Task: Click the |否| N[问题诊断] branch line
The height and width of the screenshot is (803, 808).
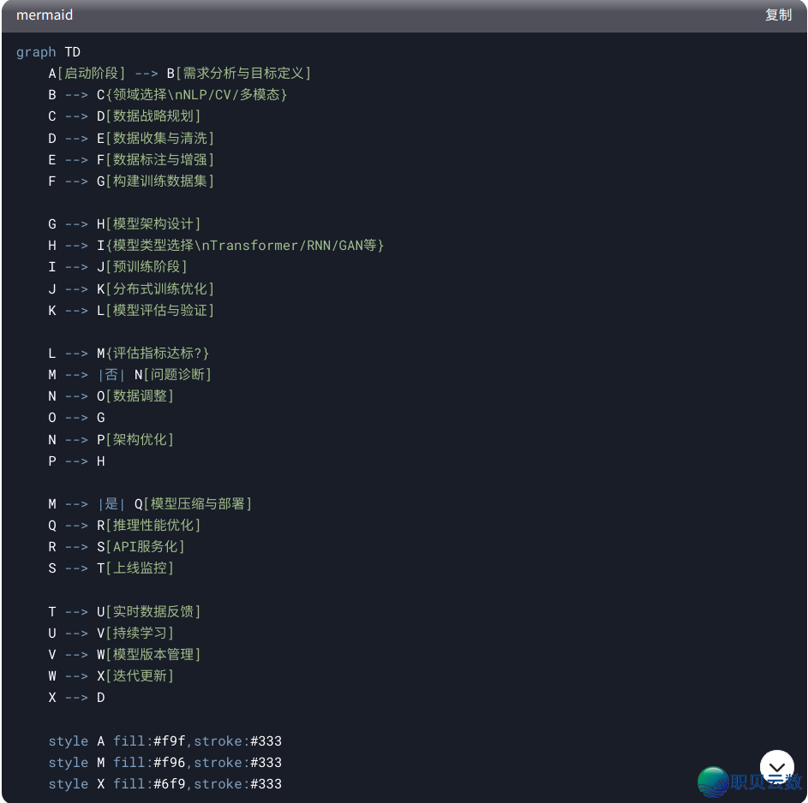Action: point(129,374)
